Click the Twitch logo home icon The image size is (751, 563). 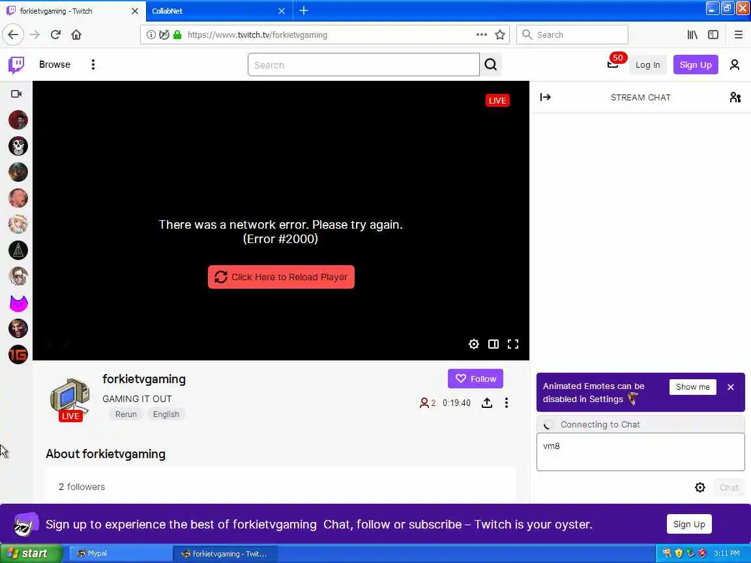[x=16, y=65]
